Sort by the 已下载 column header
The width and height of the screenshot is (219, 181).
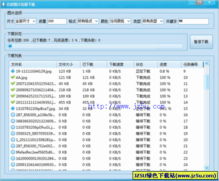pos(94,64)
